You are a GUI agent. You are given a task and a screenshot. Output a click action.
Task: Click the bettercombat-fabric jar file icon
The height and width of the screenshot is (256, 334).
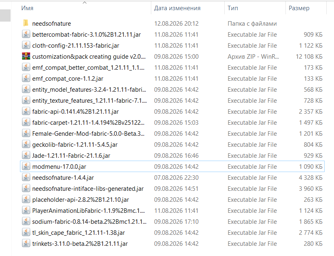click(26, 34)
